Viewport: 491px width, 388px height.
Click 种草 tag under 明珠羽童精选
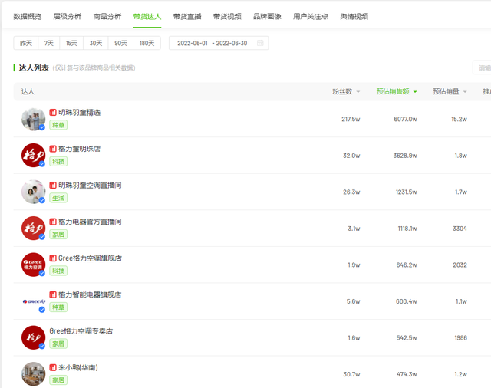pyautogui.click(x=58, y=125)
